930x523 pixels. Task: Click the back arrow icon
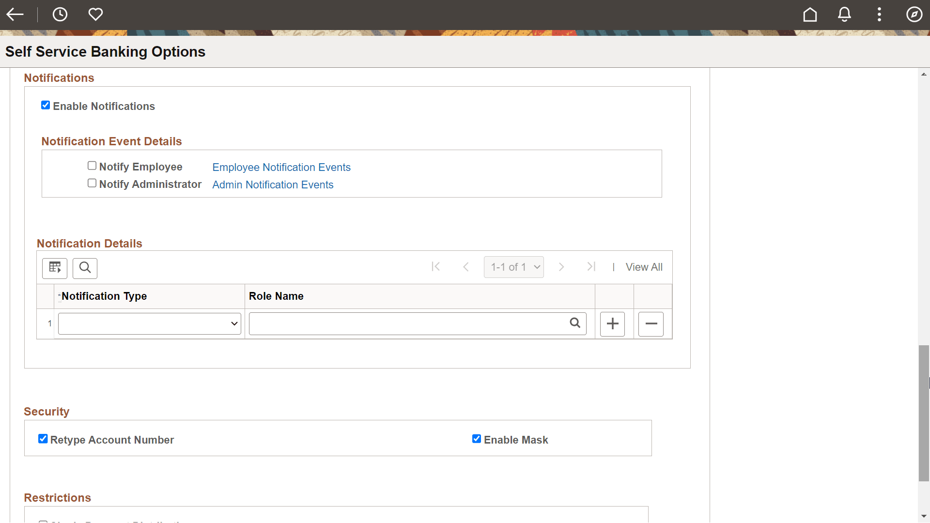pos(15,14)
